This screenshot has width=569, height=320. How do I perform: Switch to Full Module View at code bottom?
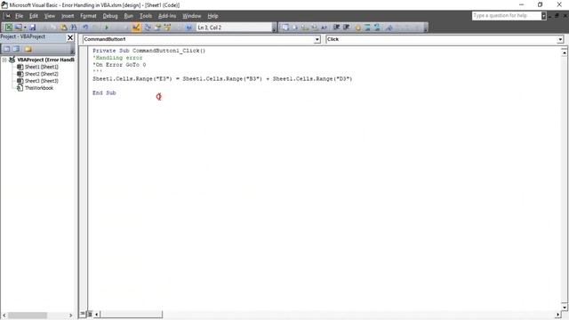[89, 314]
